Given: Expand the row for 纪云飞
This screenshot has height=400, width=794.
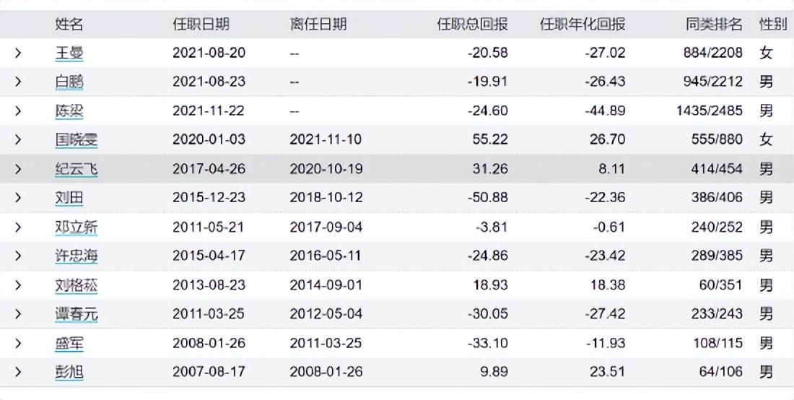Looking at the screenshot, I should tap(18, 169).
